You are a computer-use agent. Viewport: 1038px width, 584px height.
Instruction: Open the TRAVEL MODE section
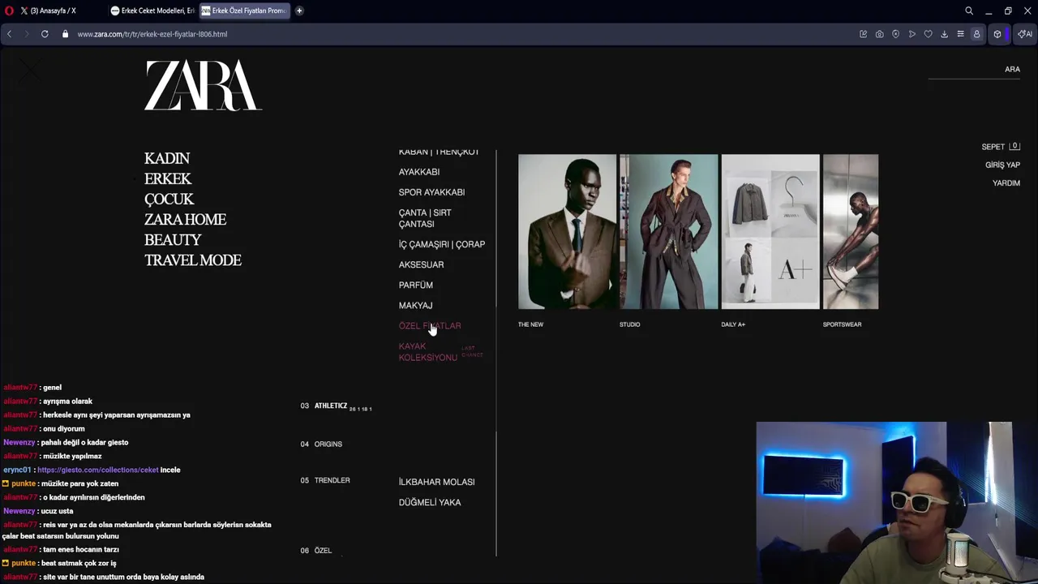(193, 260)
